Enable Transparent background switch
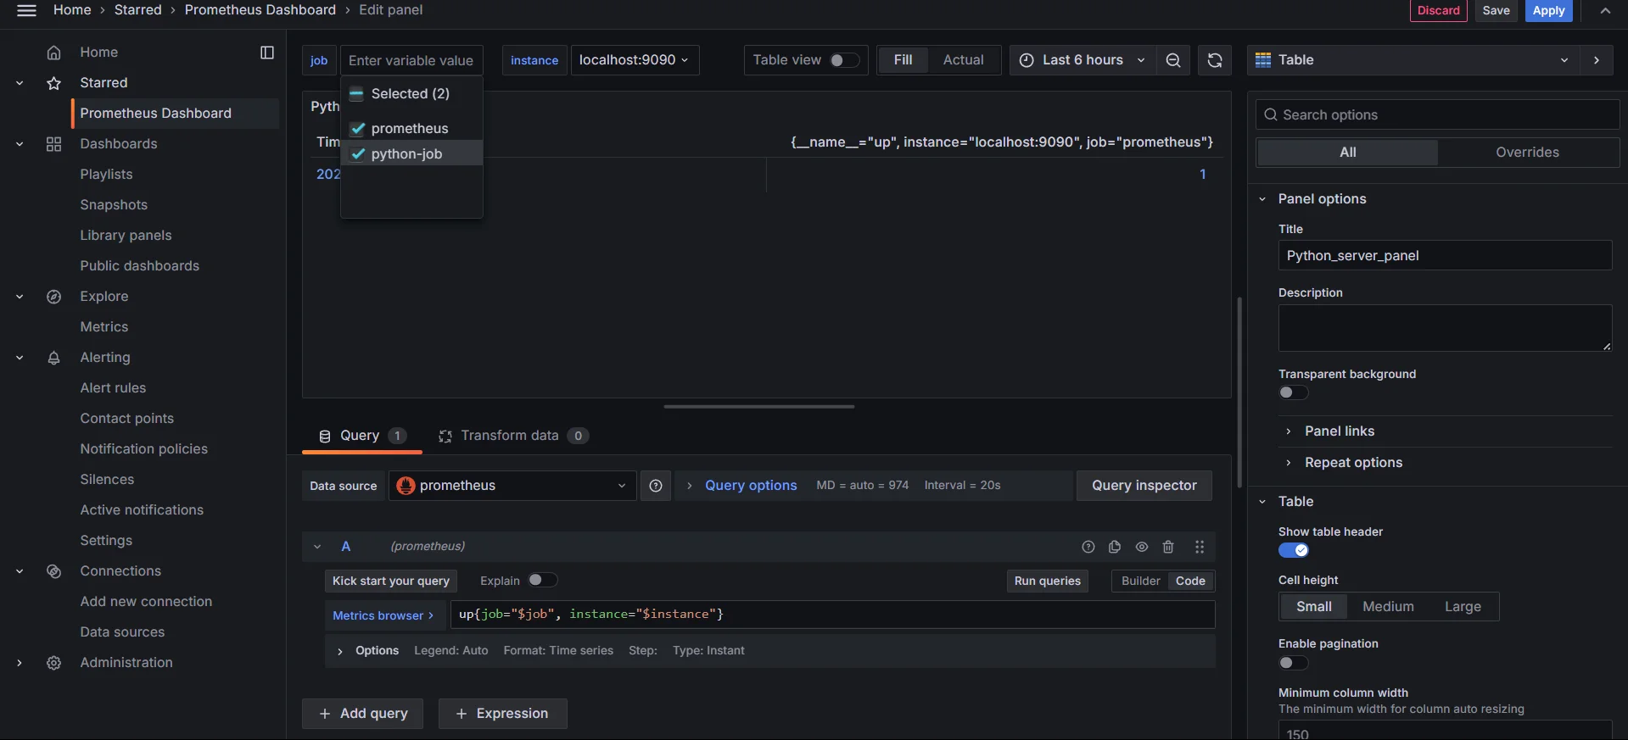Image resolution: width=1628 pixels, height=740 pixels. tap(1294, 392)
